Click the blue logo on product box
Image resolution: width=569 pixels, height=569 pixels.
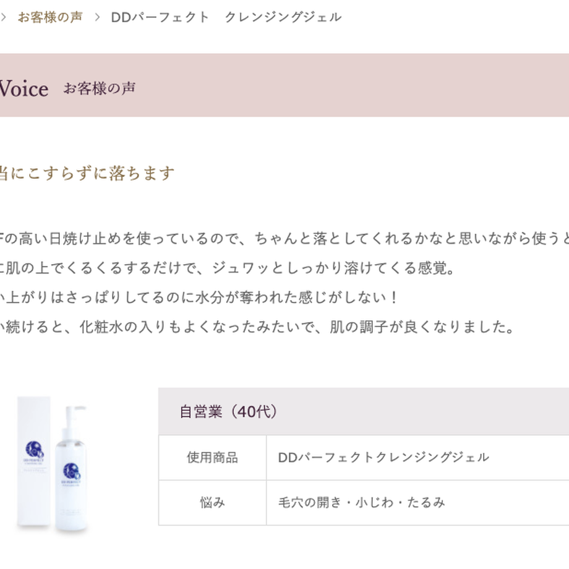point(34,450)
